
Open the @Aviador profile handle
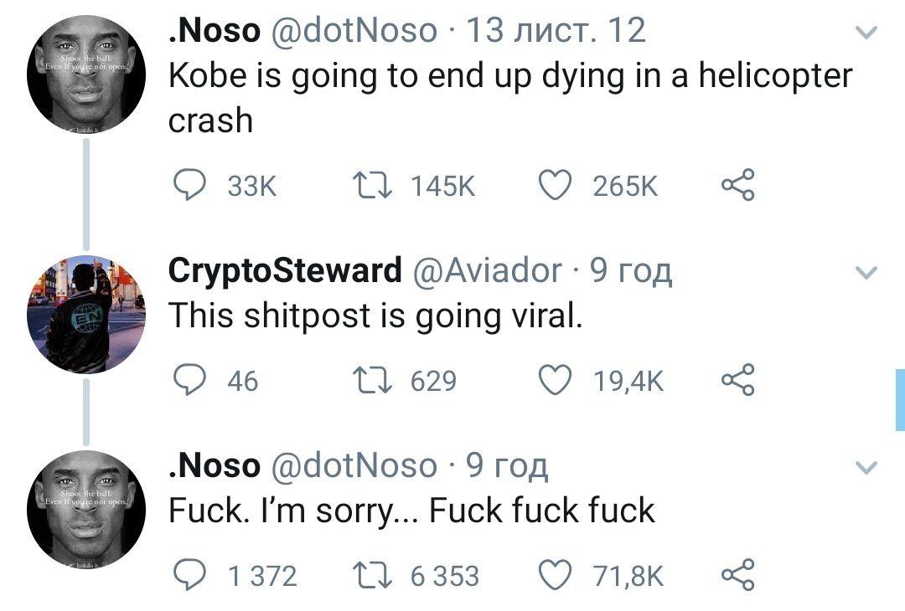pyautogui.click(x=487, y=270)
